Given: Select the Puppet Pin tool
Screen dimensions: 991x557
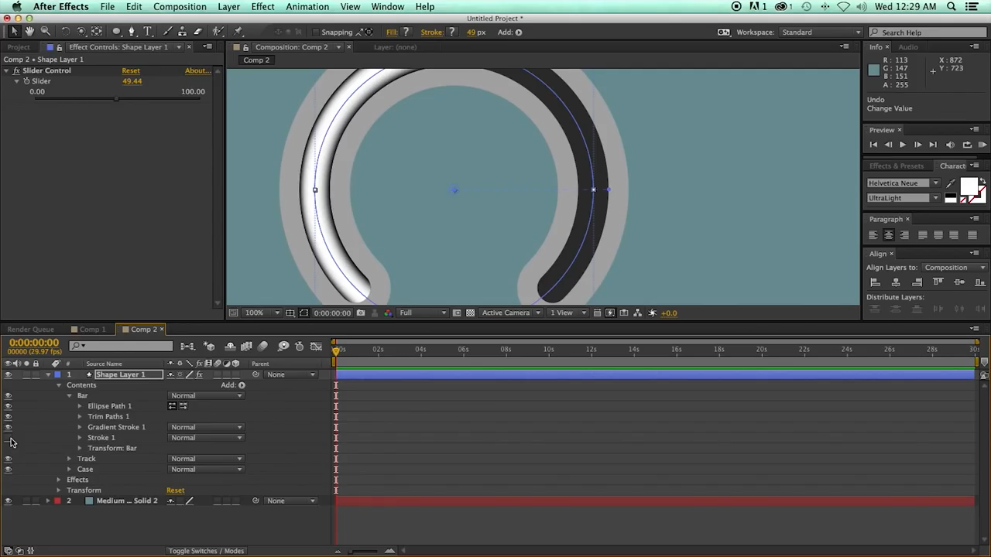Looking at the screenshot, I should point(238,32).
